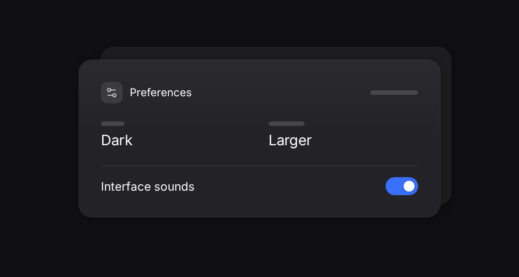The image size is (519, 277).
Task: Click the top edge of the back card
Action: (275, 47)
